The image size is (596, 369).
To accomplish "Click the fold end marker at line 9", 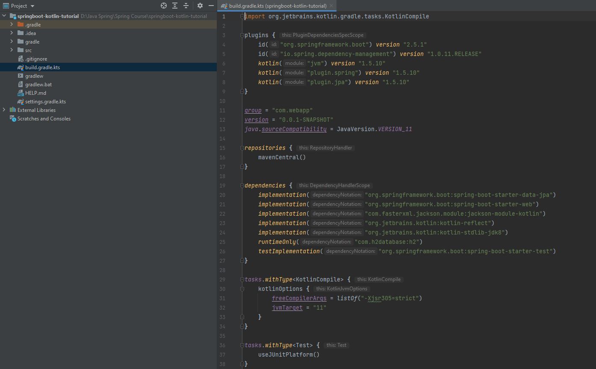I will click(x=242, y=91).
